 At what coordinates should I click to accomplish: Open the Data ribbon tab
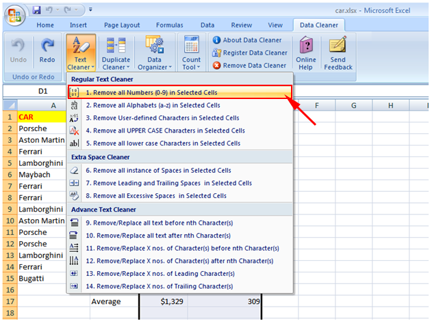pos(207,25)
